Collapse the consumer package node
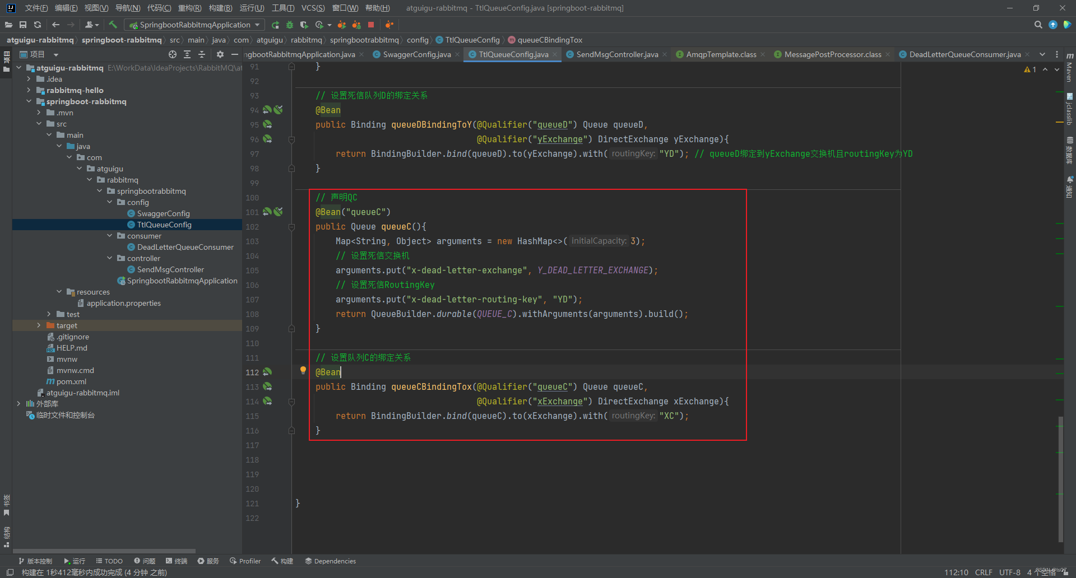The height and width of the screenshot is (578, 1076). coord(109,236)
